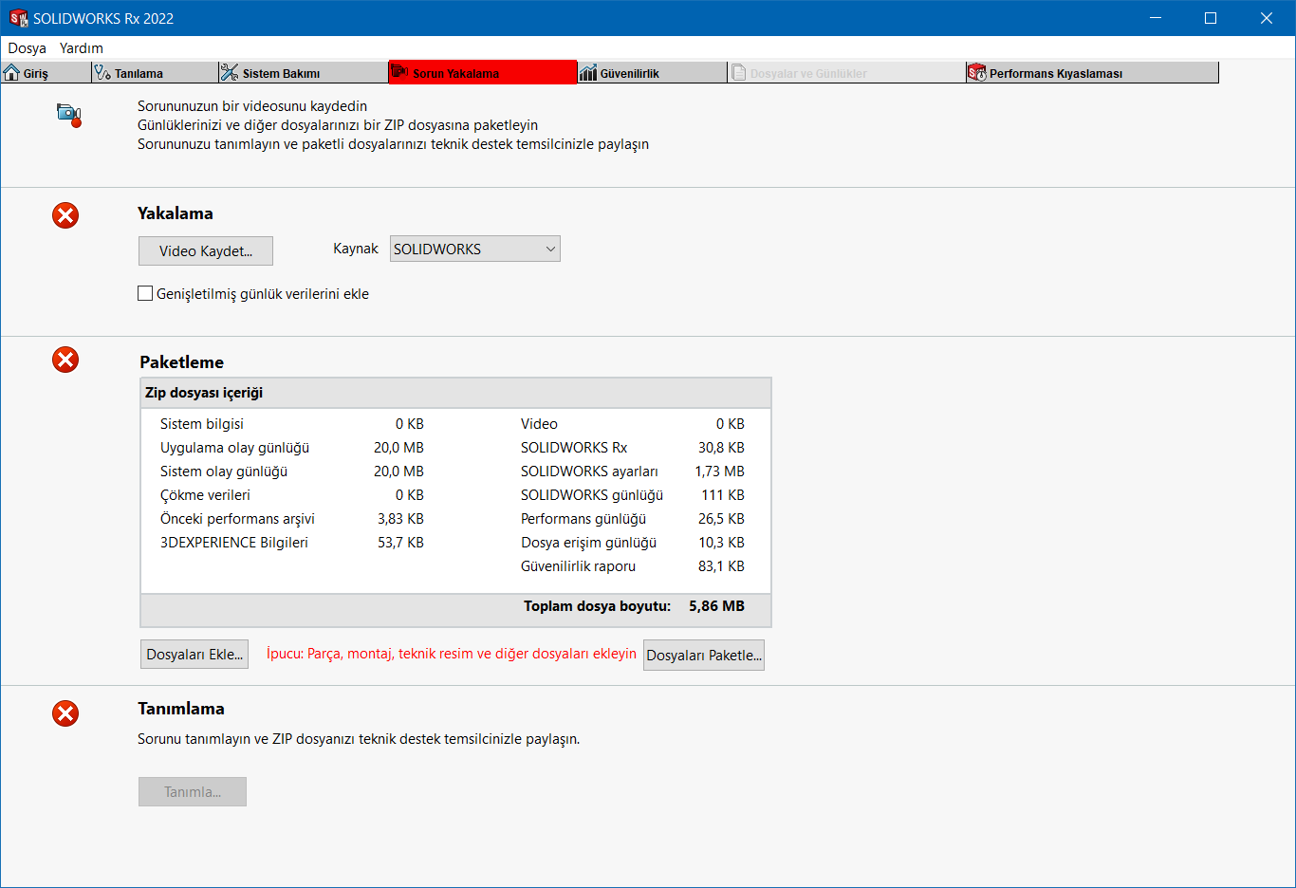
Task: Click the Paketleme section heading
Action: (182, 362)
